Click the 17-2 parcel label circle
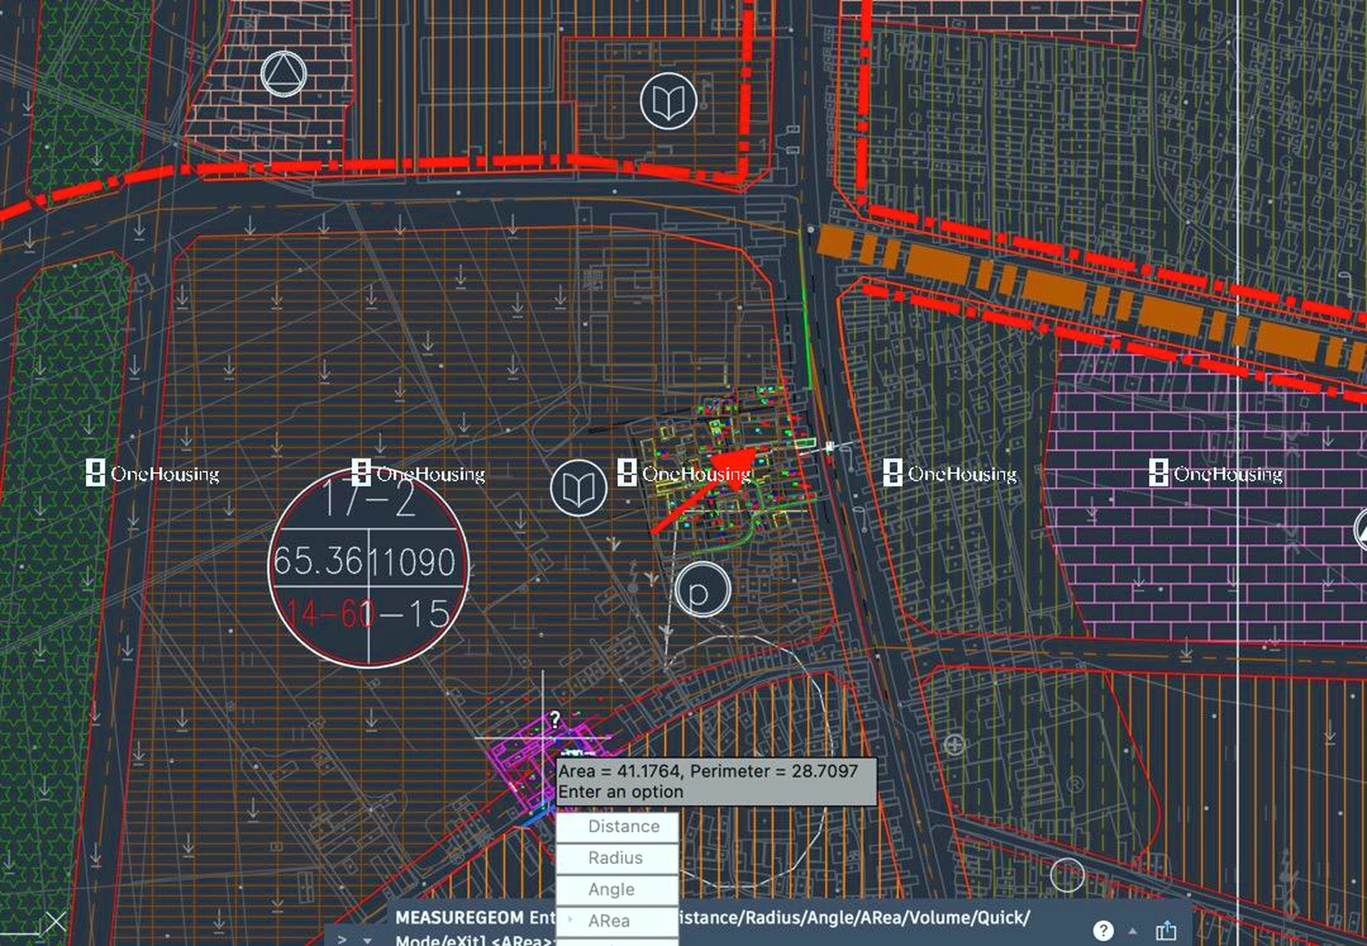Screen dimensions: 1367x946 pyautogui.click(x=368, y=567)
